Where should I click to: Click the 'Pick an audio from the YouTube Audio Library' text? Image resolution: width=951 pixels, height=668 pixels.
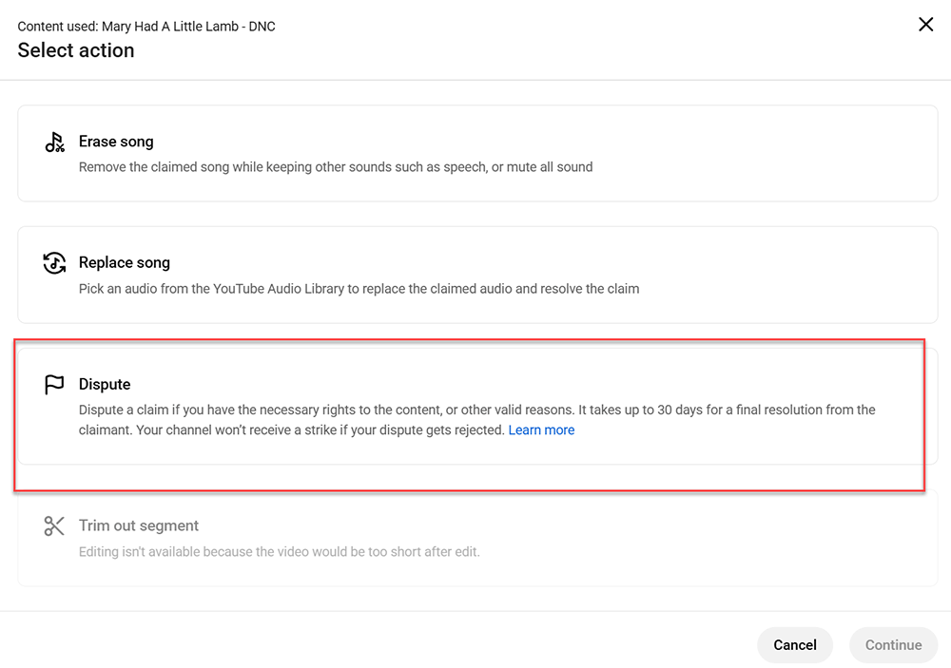[x=359, y=289]
